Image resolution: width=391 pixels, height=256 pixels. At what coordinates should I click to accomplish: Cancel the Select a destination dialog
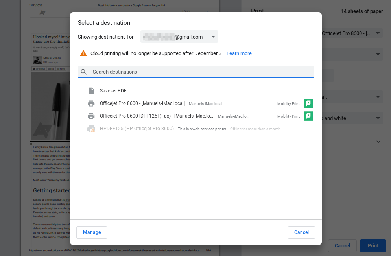click(x=301, y=232)
